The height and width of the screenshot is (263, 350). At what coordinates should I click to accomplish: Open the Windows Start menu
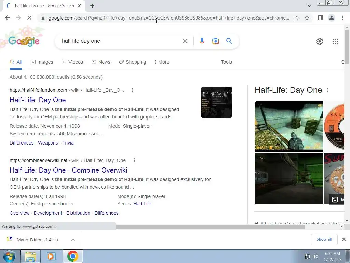(9, 256)
